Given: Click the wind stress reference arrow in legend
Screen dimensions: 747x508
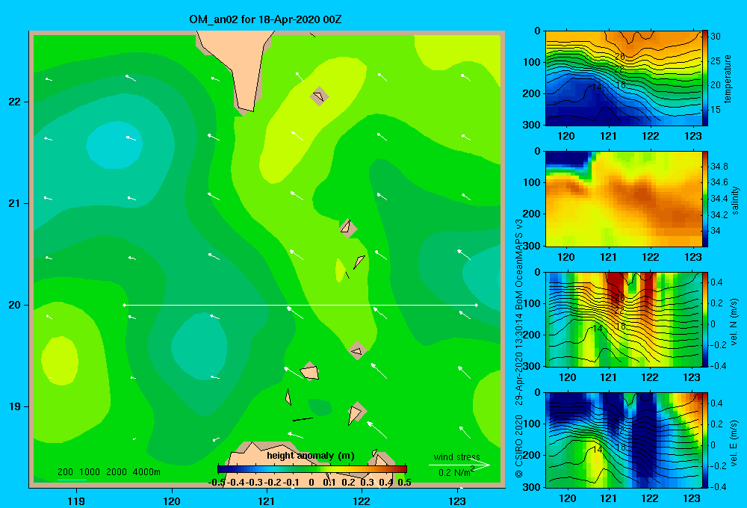Looking at the screenshot, I should (459, 465).
